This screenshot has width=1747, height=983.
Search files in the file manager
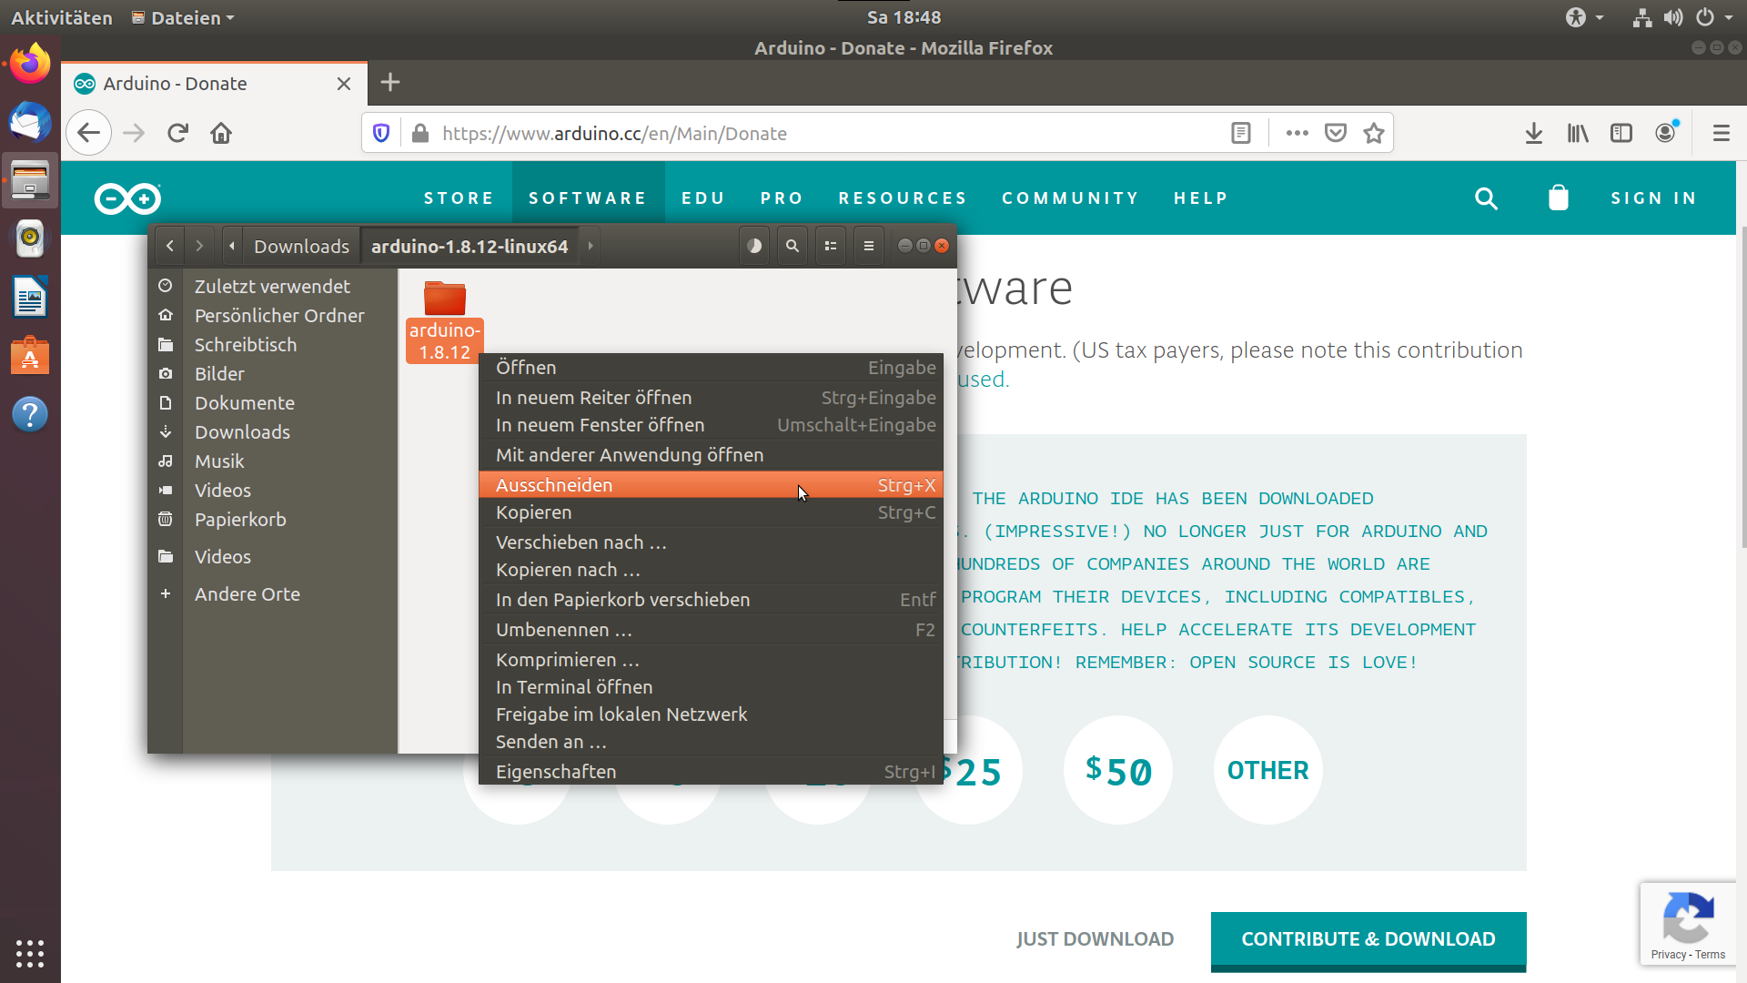pos(793,246)
